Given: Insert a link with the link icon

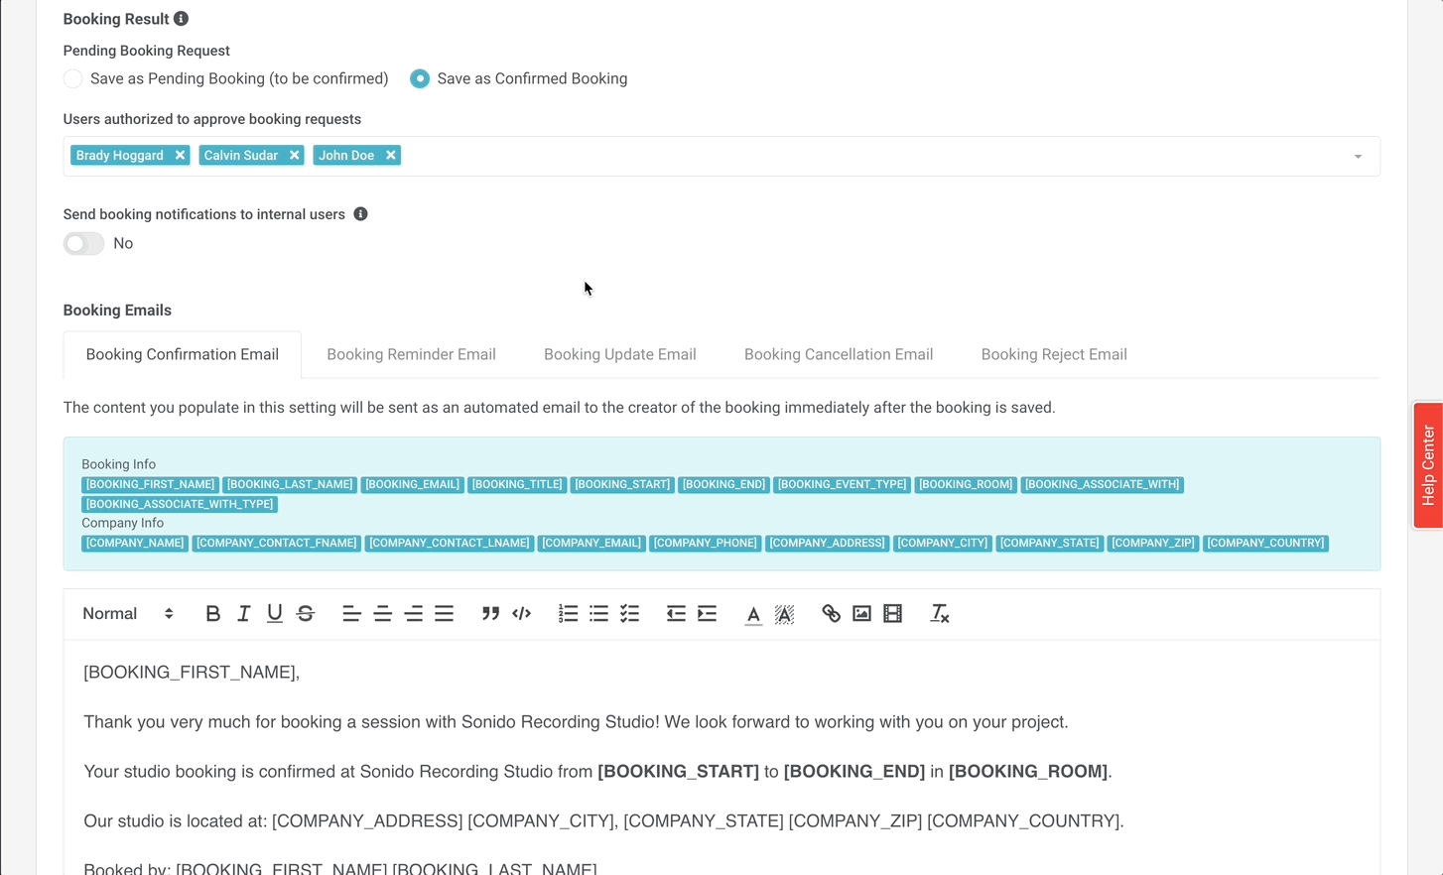Looking at the screenshot, I should coord(831,614).
